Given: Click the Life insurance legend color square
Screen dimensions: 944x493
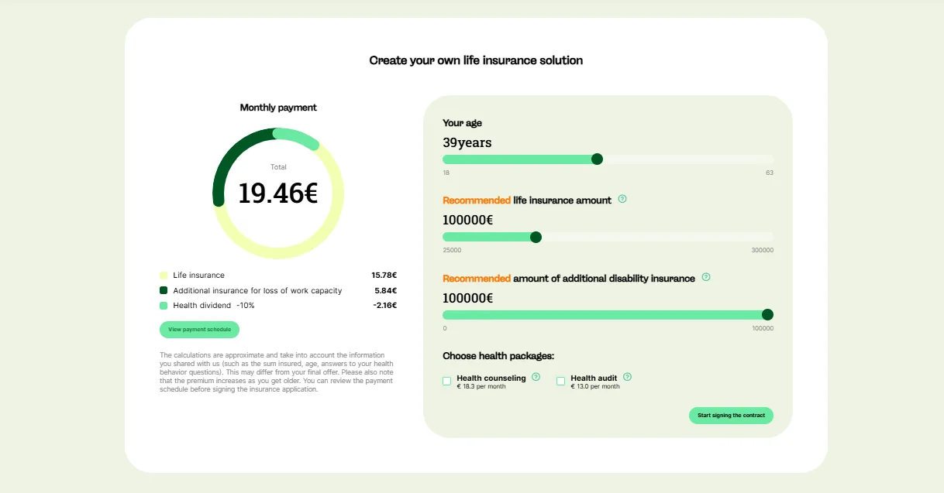Looking at the screenshot, I should coord(164,276).
